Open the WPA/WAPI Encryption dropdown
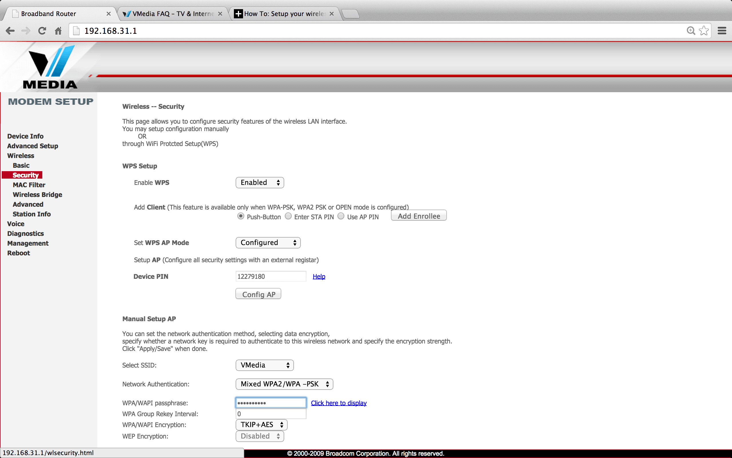Image resolution: width=732 pixels, height=458 pixels. click(x=261, y=425)
